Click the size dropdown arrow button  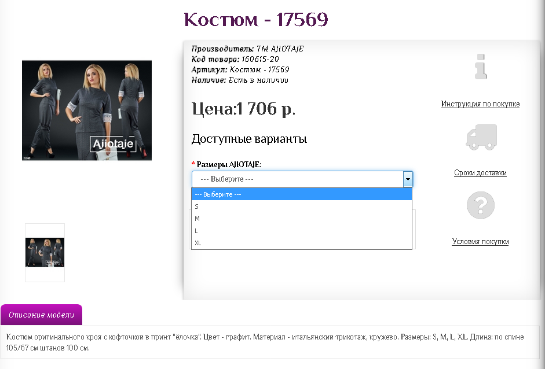pyautogui.click(x=408, y=179)
